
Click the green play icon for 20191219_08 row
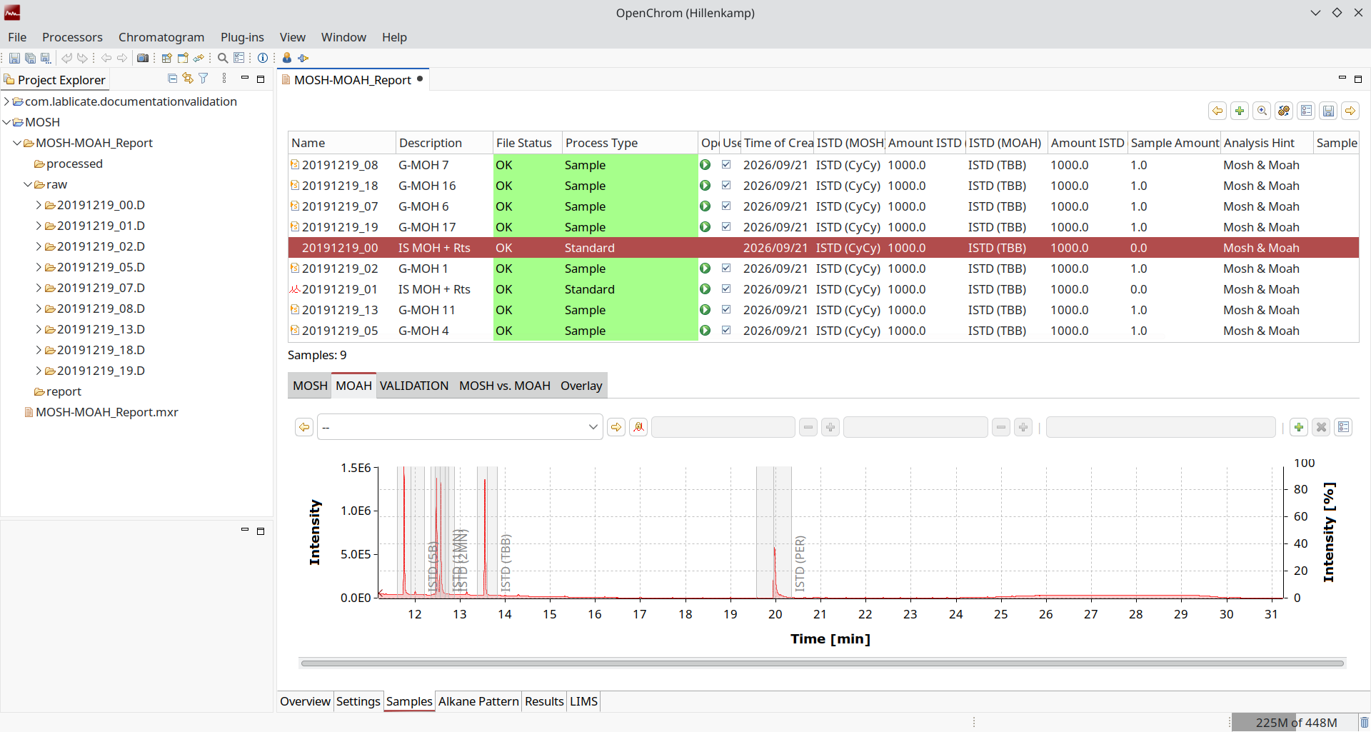[705, 165]
